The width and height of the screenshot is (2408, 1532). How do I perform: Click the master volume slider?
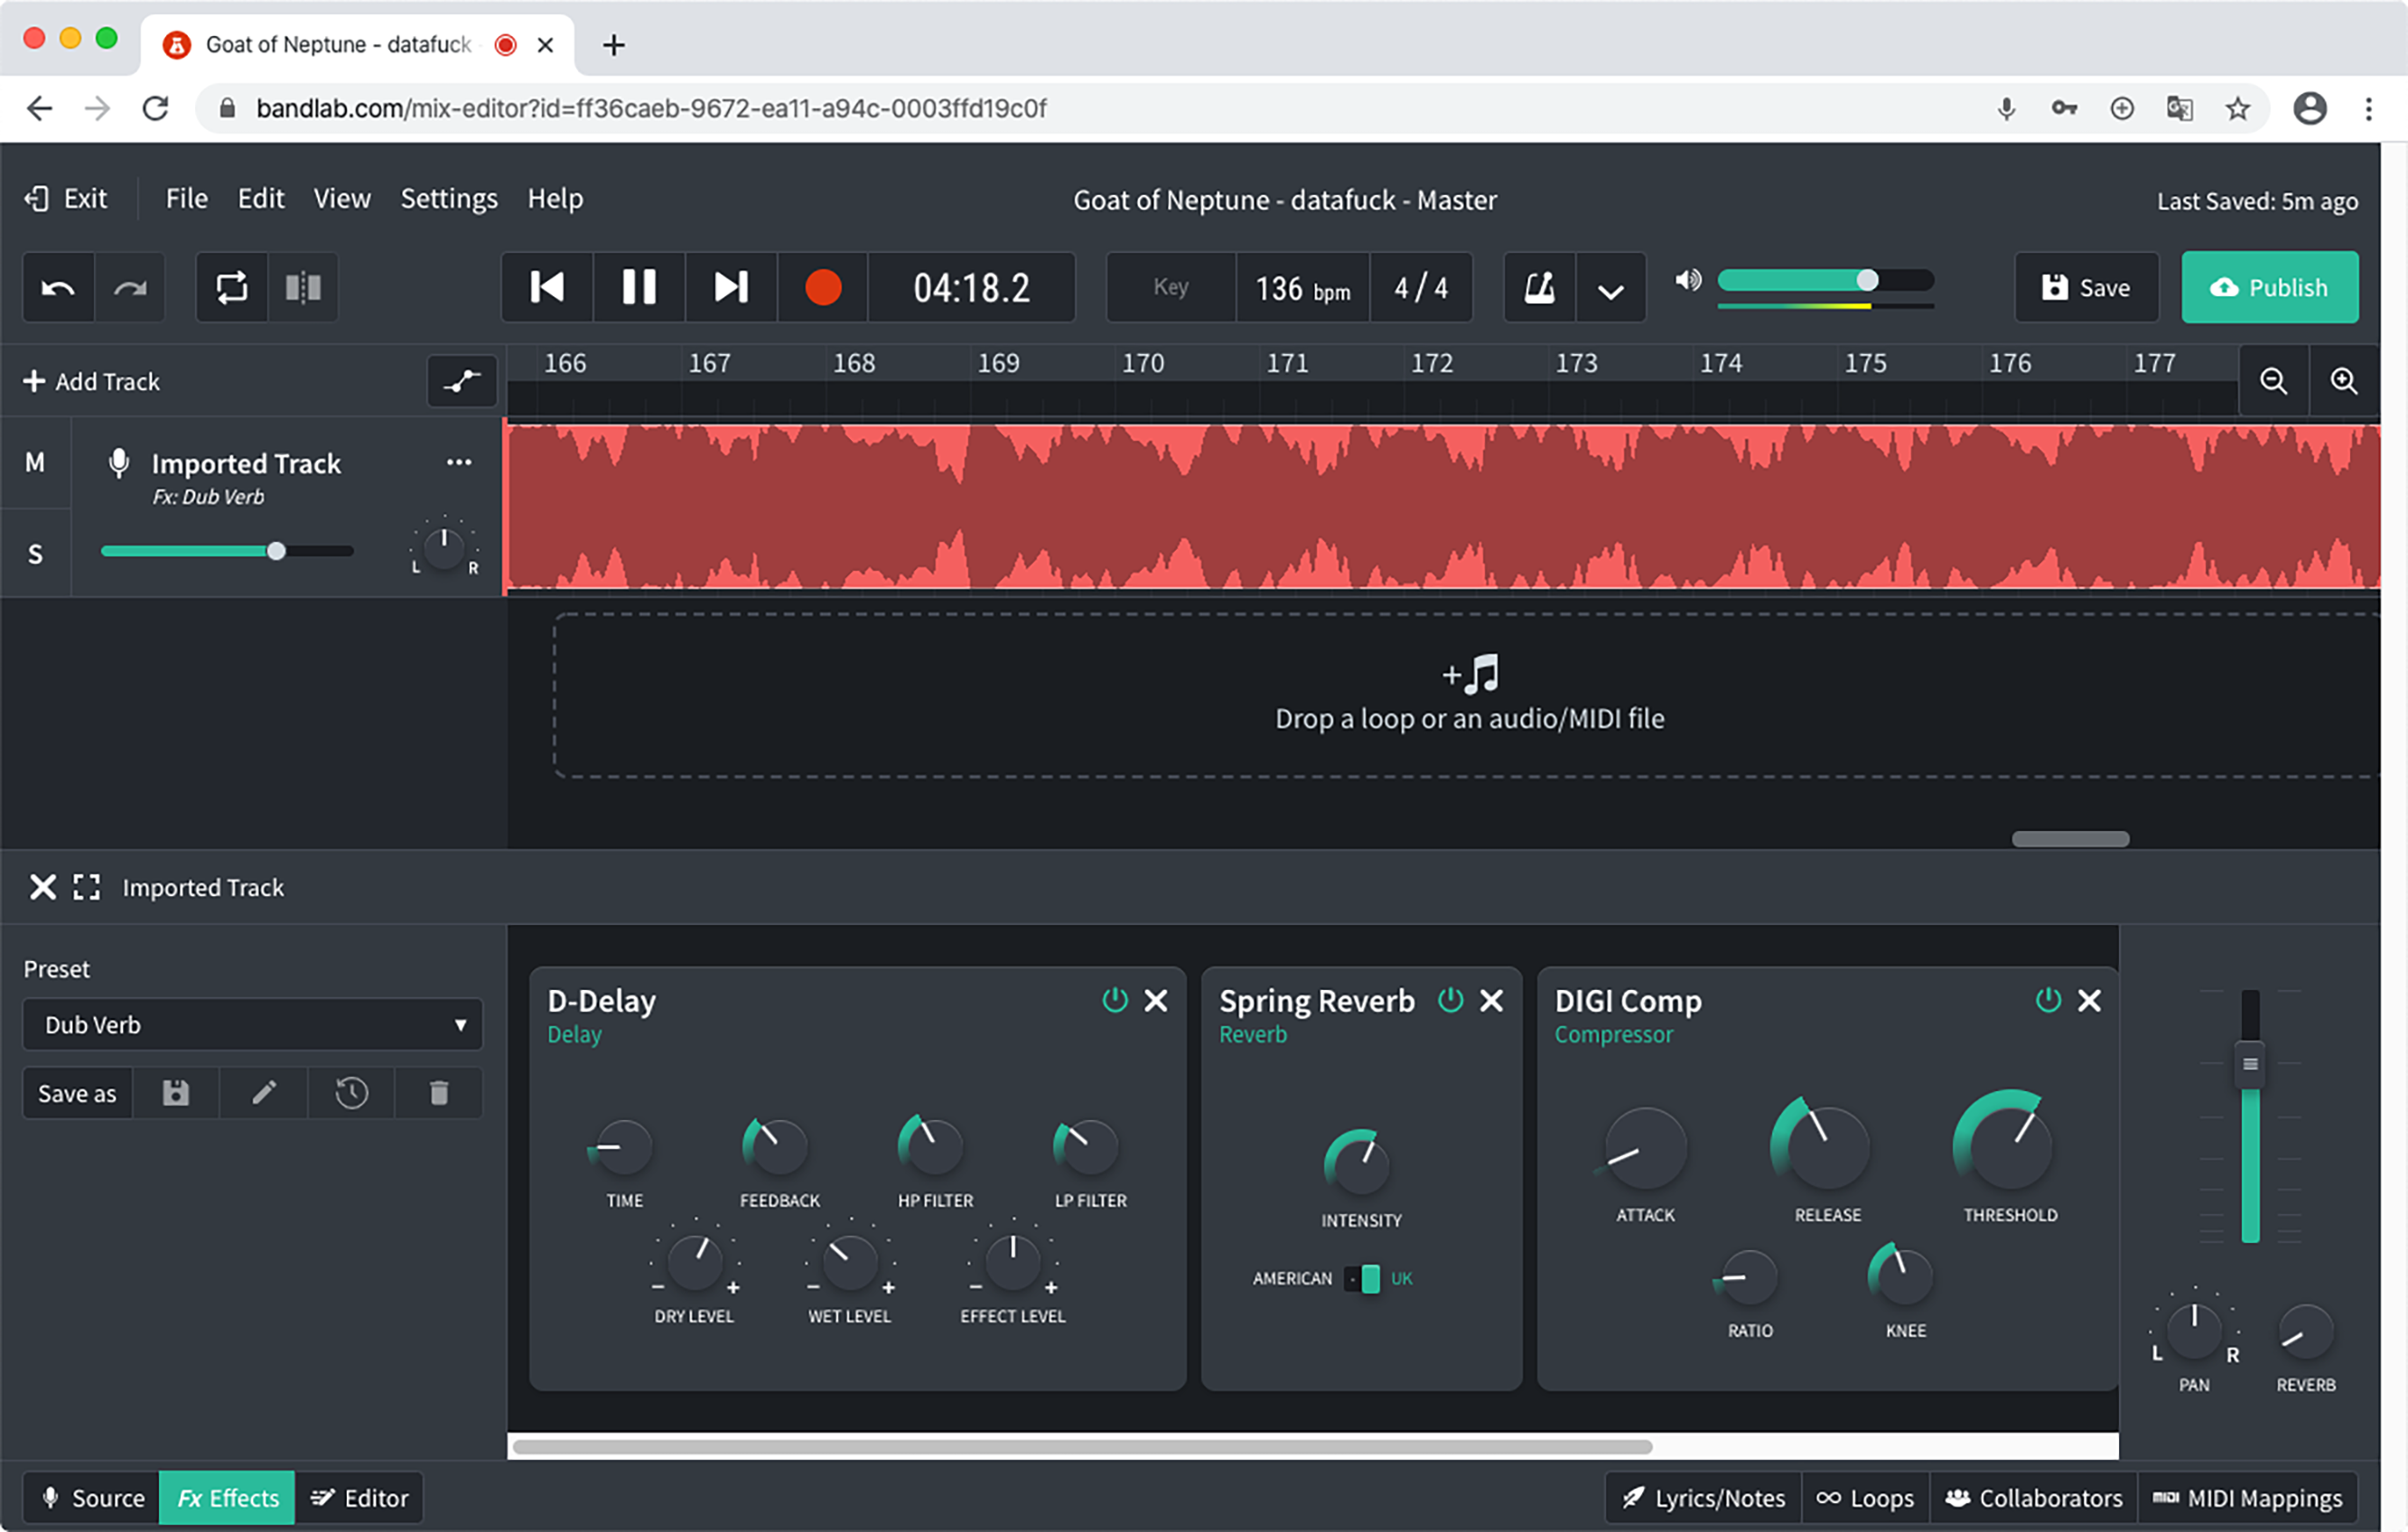click(x=1825, y=281)
